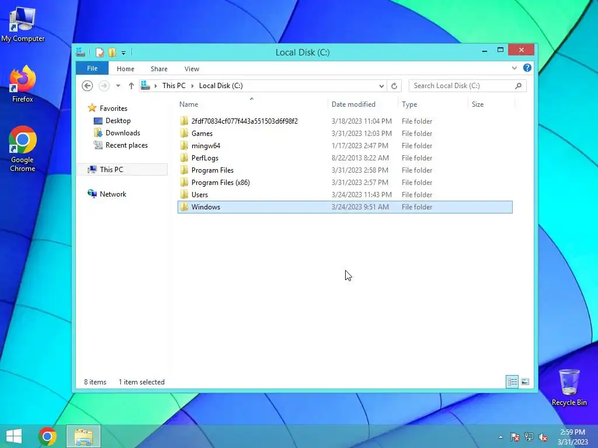Select the Users folder
Viewport: 598px width, 448px height.
coord(345,194)
